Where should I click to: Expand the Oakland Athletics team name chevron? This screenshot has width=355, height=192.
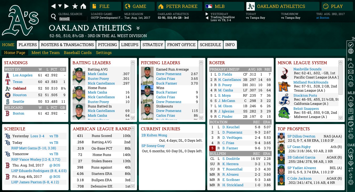point(138,28)
